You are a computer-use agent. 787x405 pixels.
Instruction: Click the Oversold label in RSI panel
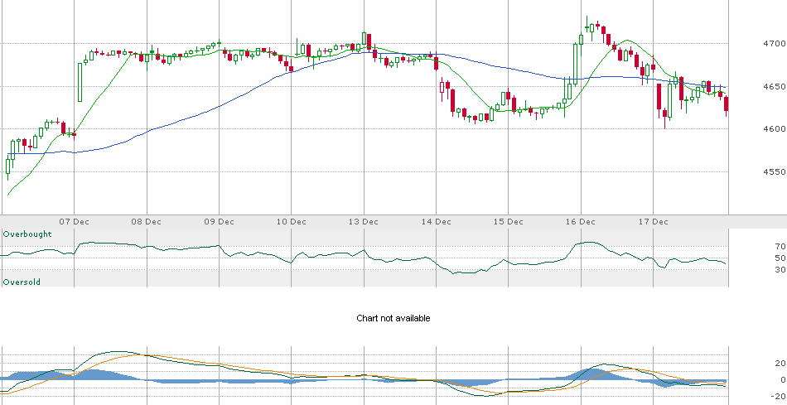22,282
